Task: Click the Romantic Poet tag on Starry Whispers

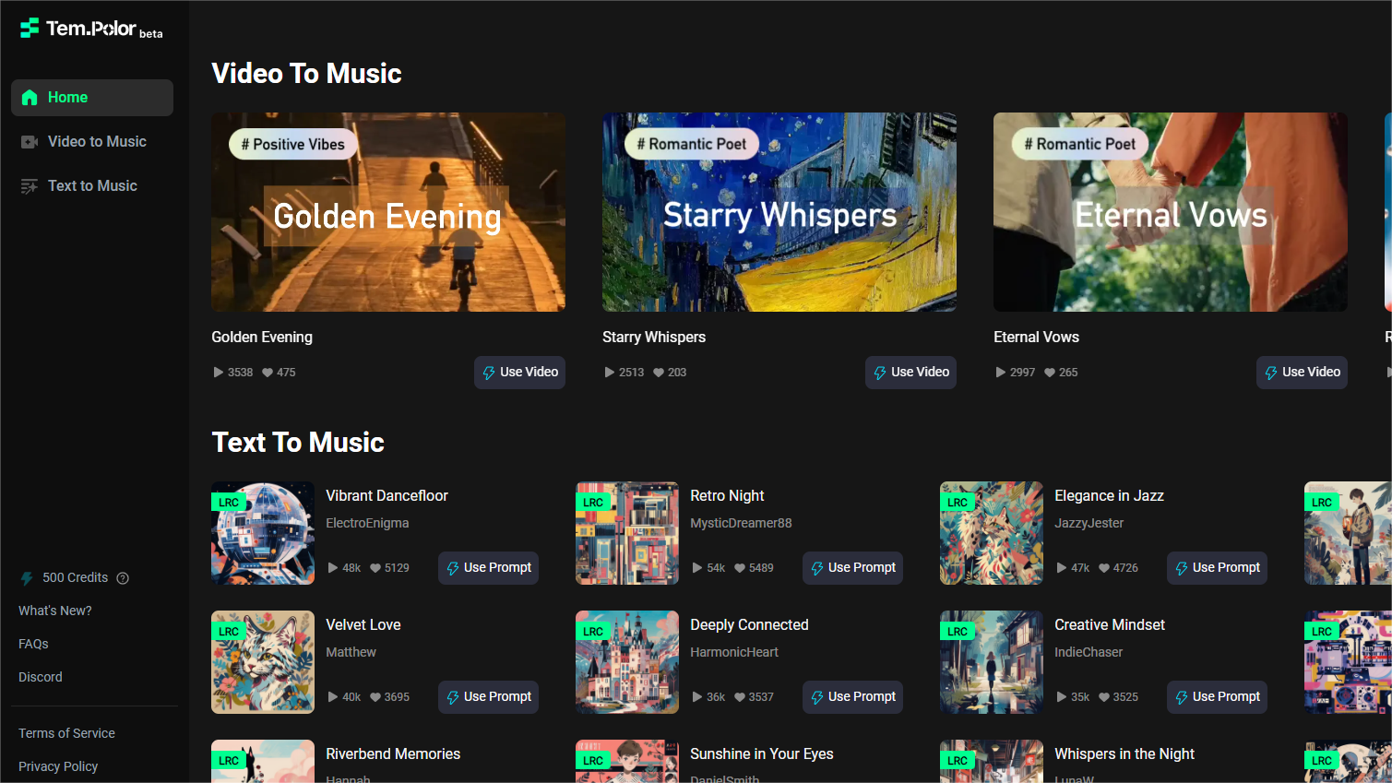Action: click(692, 144)
